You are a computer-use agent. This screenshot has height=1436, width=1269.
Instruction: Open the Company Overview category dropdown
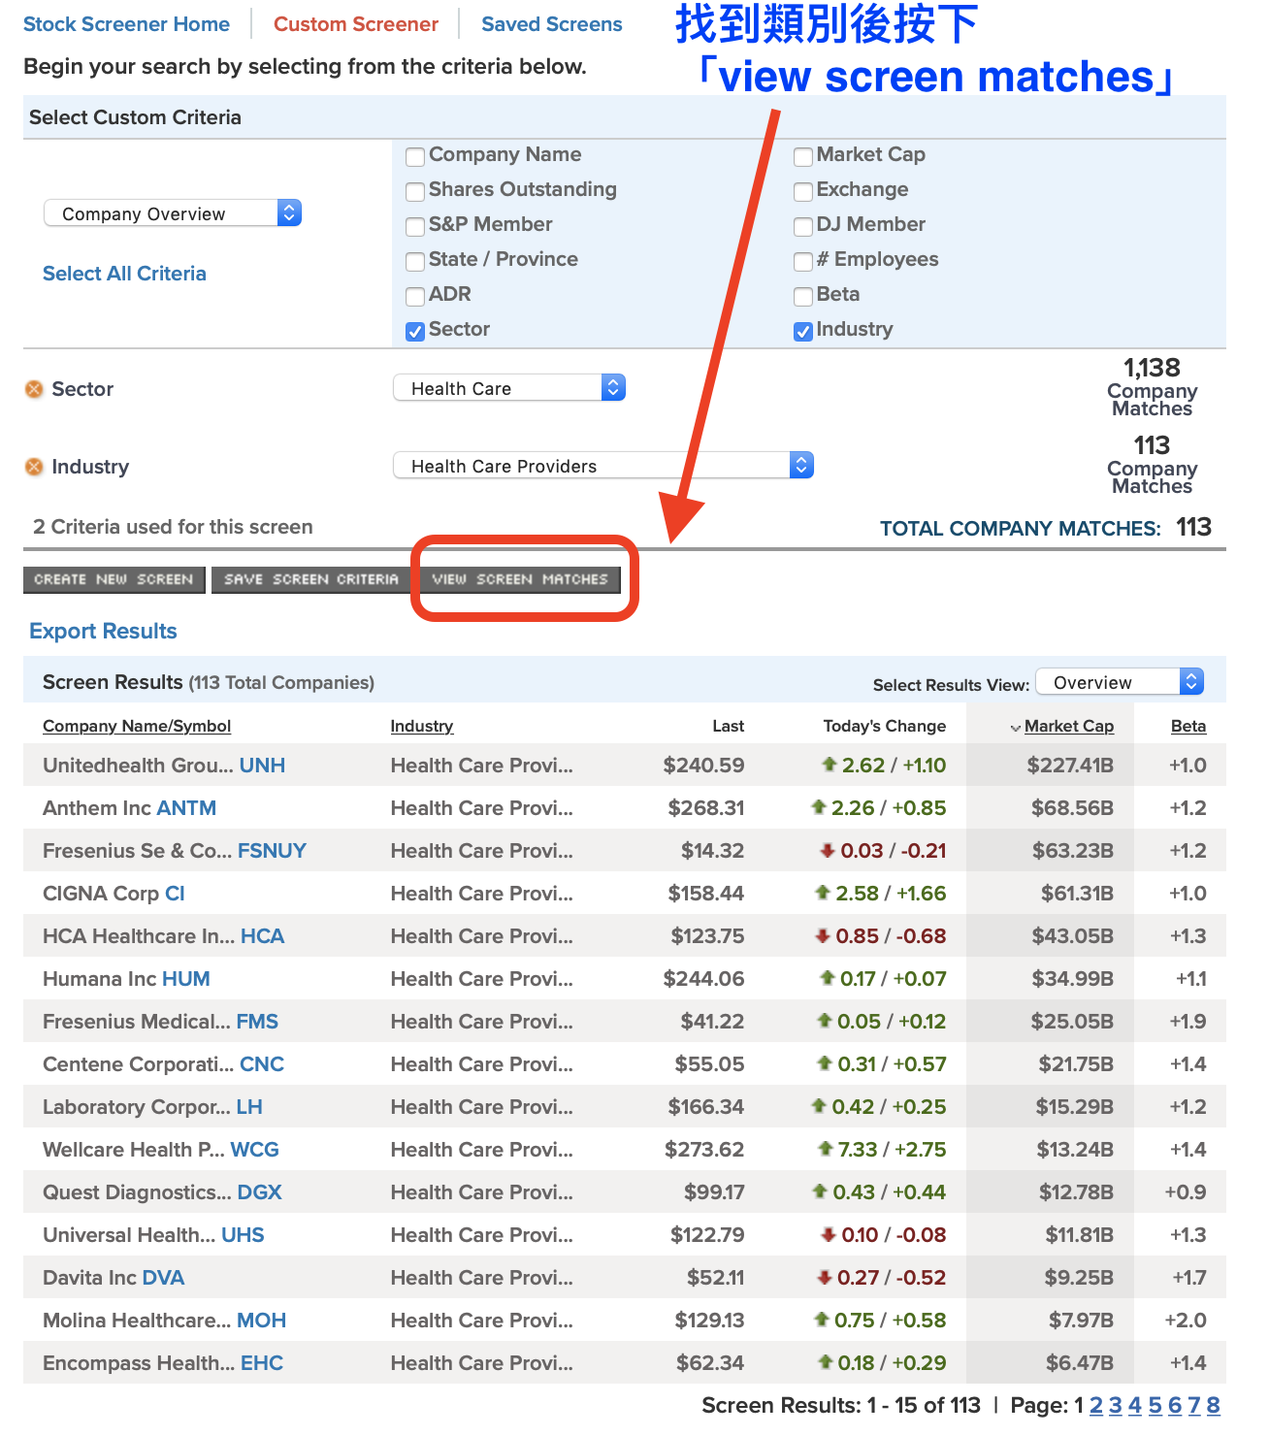coord(173,213)
